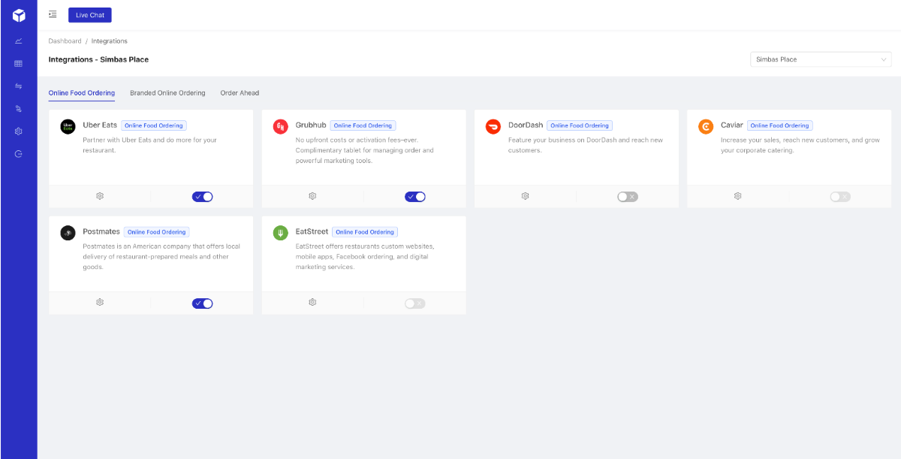Click Uber Eats Online Food Ordering tag

pos(154,125)
